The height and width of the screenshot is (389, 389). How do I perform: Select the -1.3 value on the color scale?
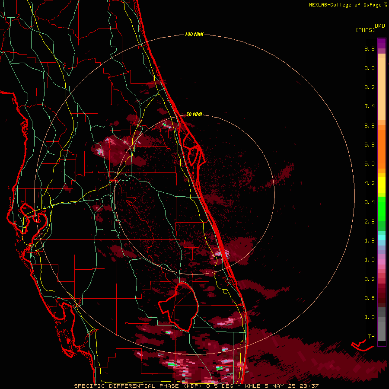click(x=368, y=317)
